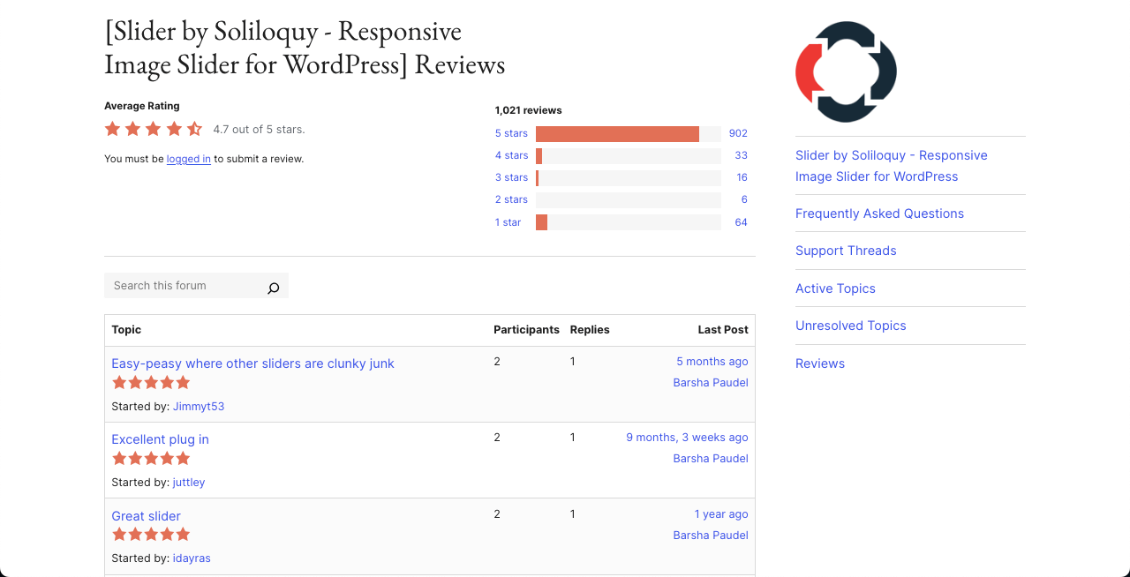Open 'Unresolved Topics' from the sidebar
1130x577 pixels.
click(x=850, y=326)
